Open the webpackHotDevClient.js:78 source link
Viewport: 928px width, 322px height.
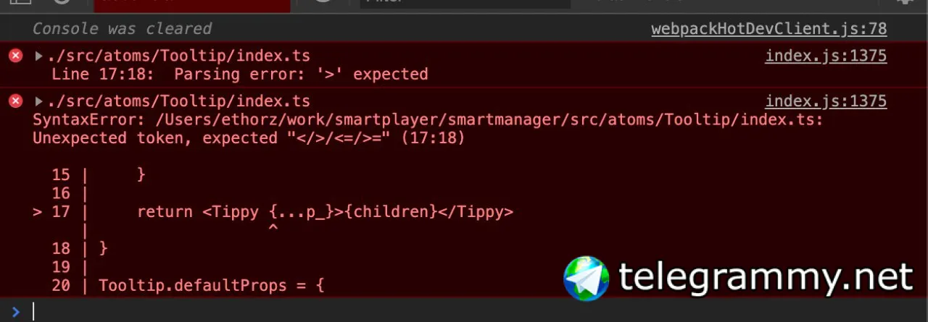pos(768,29)
